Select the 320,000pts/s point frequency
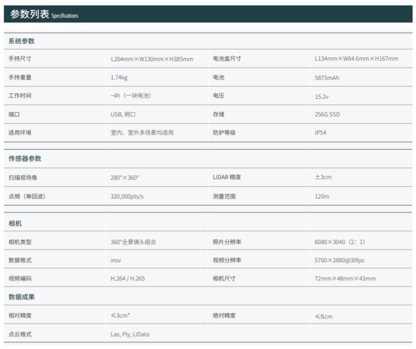This screenshot has width=416, height=349. 127,196
